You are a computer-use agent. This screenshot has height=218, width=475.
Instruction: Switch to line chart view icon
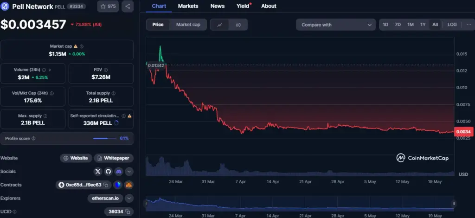(219, 25)
